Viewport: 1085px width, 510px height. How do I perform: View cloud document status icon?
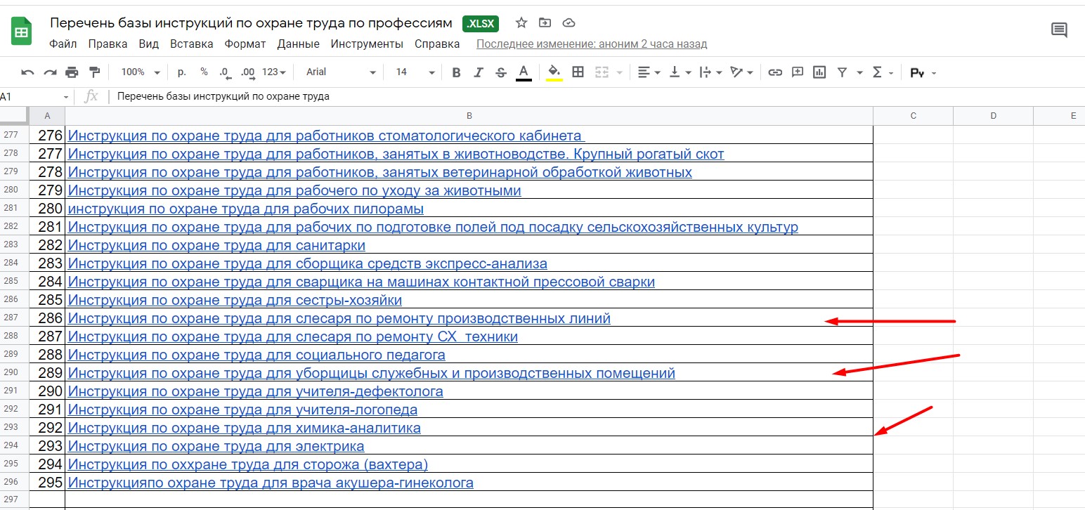tap(569, 22)
